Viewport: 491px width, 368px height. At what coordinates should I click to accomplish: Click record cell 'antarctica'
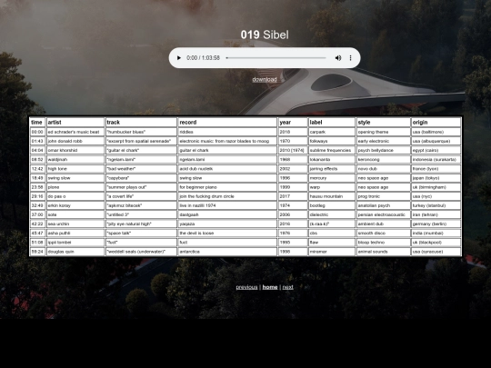click(227, 252)
